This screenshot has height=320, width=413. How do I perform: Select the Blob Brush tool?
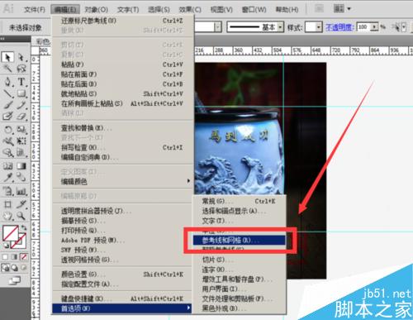(7, 117)
